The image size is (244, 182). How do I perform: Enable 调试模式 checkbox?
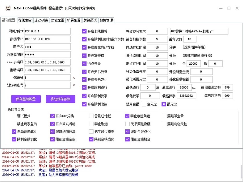[14, 116]
